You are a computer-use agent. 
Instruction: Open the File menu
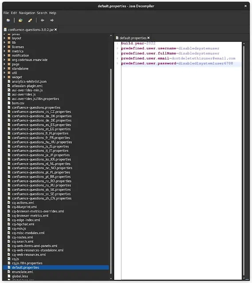coord(6,13)
